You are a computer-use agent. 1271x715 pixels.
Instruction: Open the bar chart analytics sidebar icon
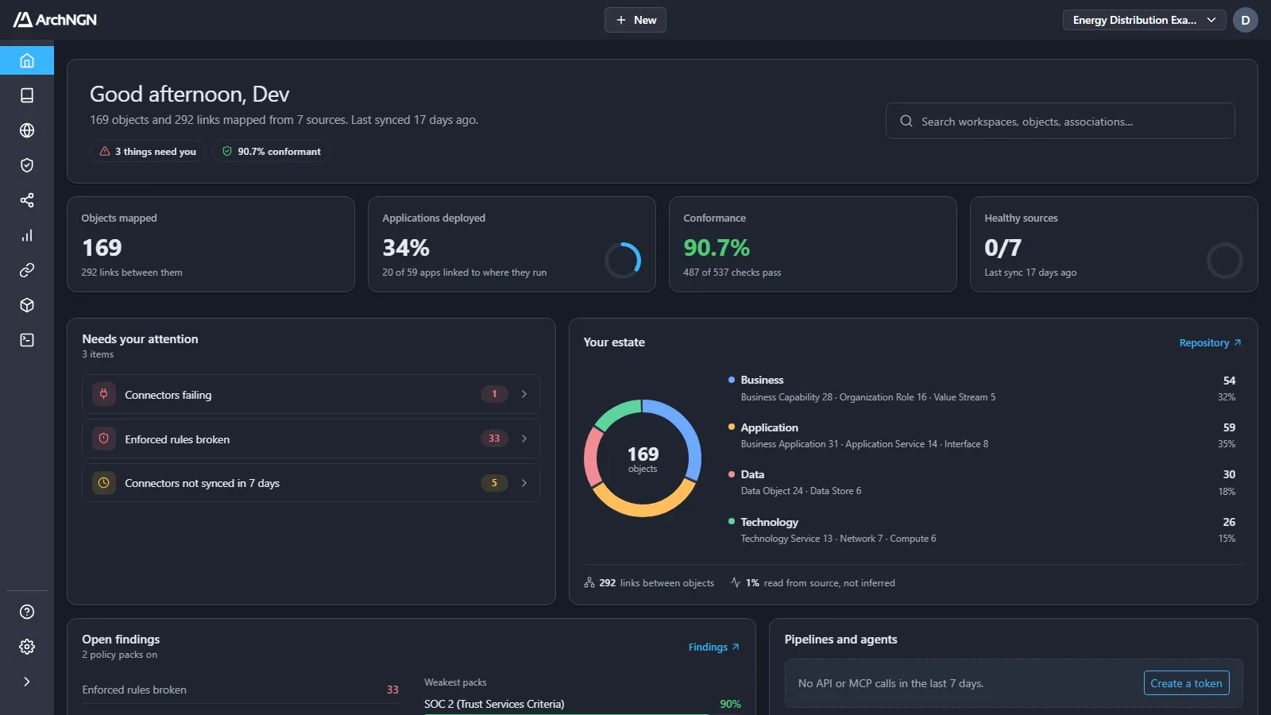pyautogui.click(x=27, y=235)
